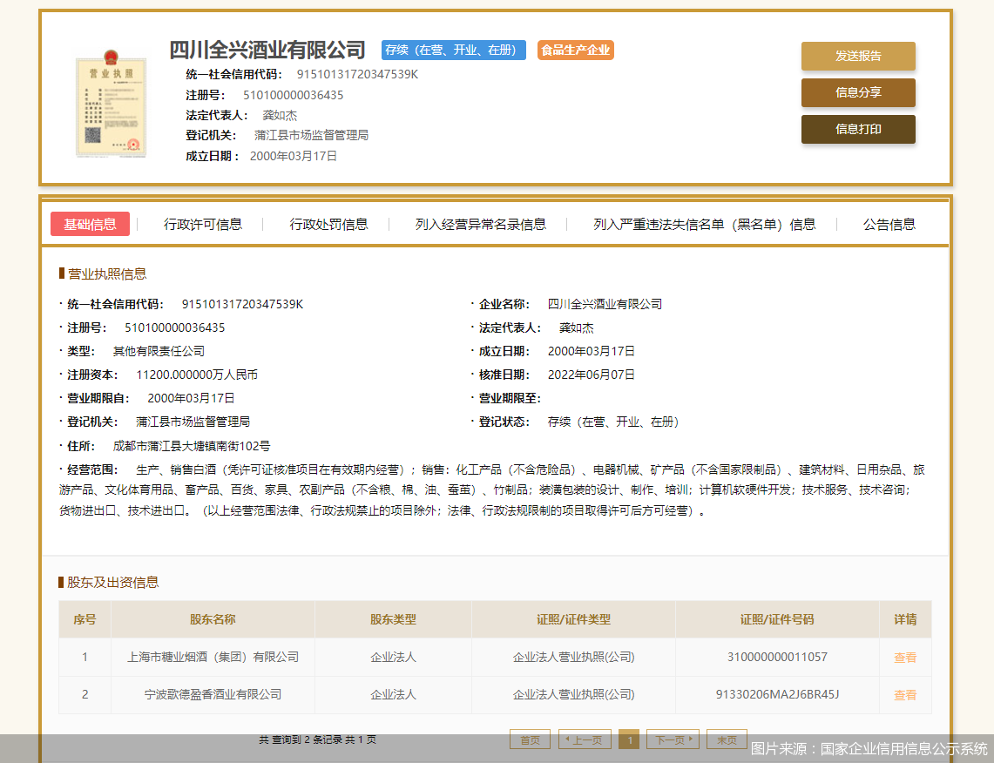The width and height of the screenshot is (994, 763).
Task: Click shareholder name 上海市糖业烟酒（集团）有限公司
Action: [x=213, y=657]
